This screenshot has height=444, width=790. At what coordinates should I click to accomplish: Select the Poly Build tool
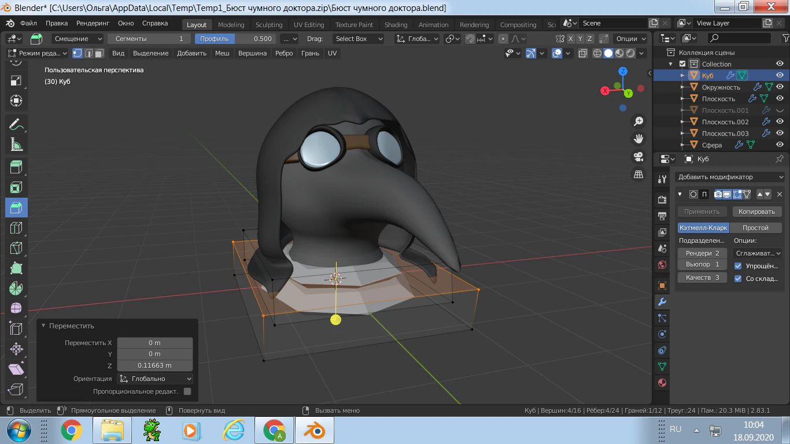click(16, 268)
